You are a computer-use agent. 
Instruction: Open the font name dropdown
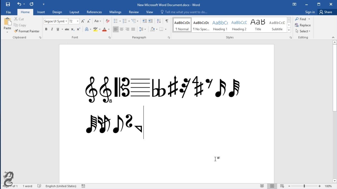tap(66, 21)
